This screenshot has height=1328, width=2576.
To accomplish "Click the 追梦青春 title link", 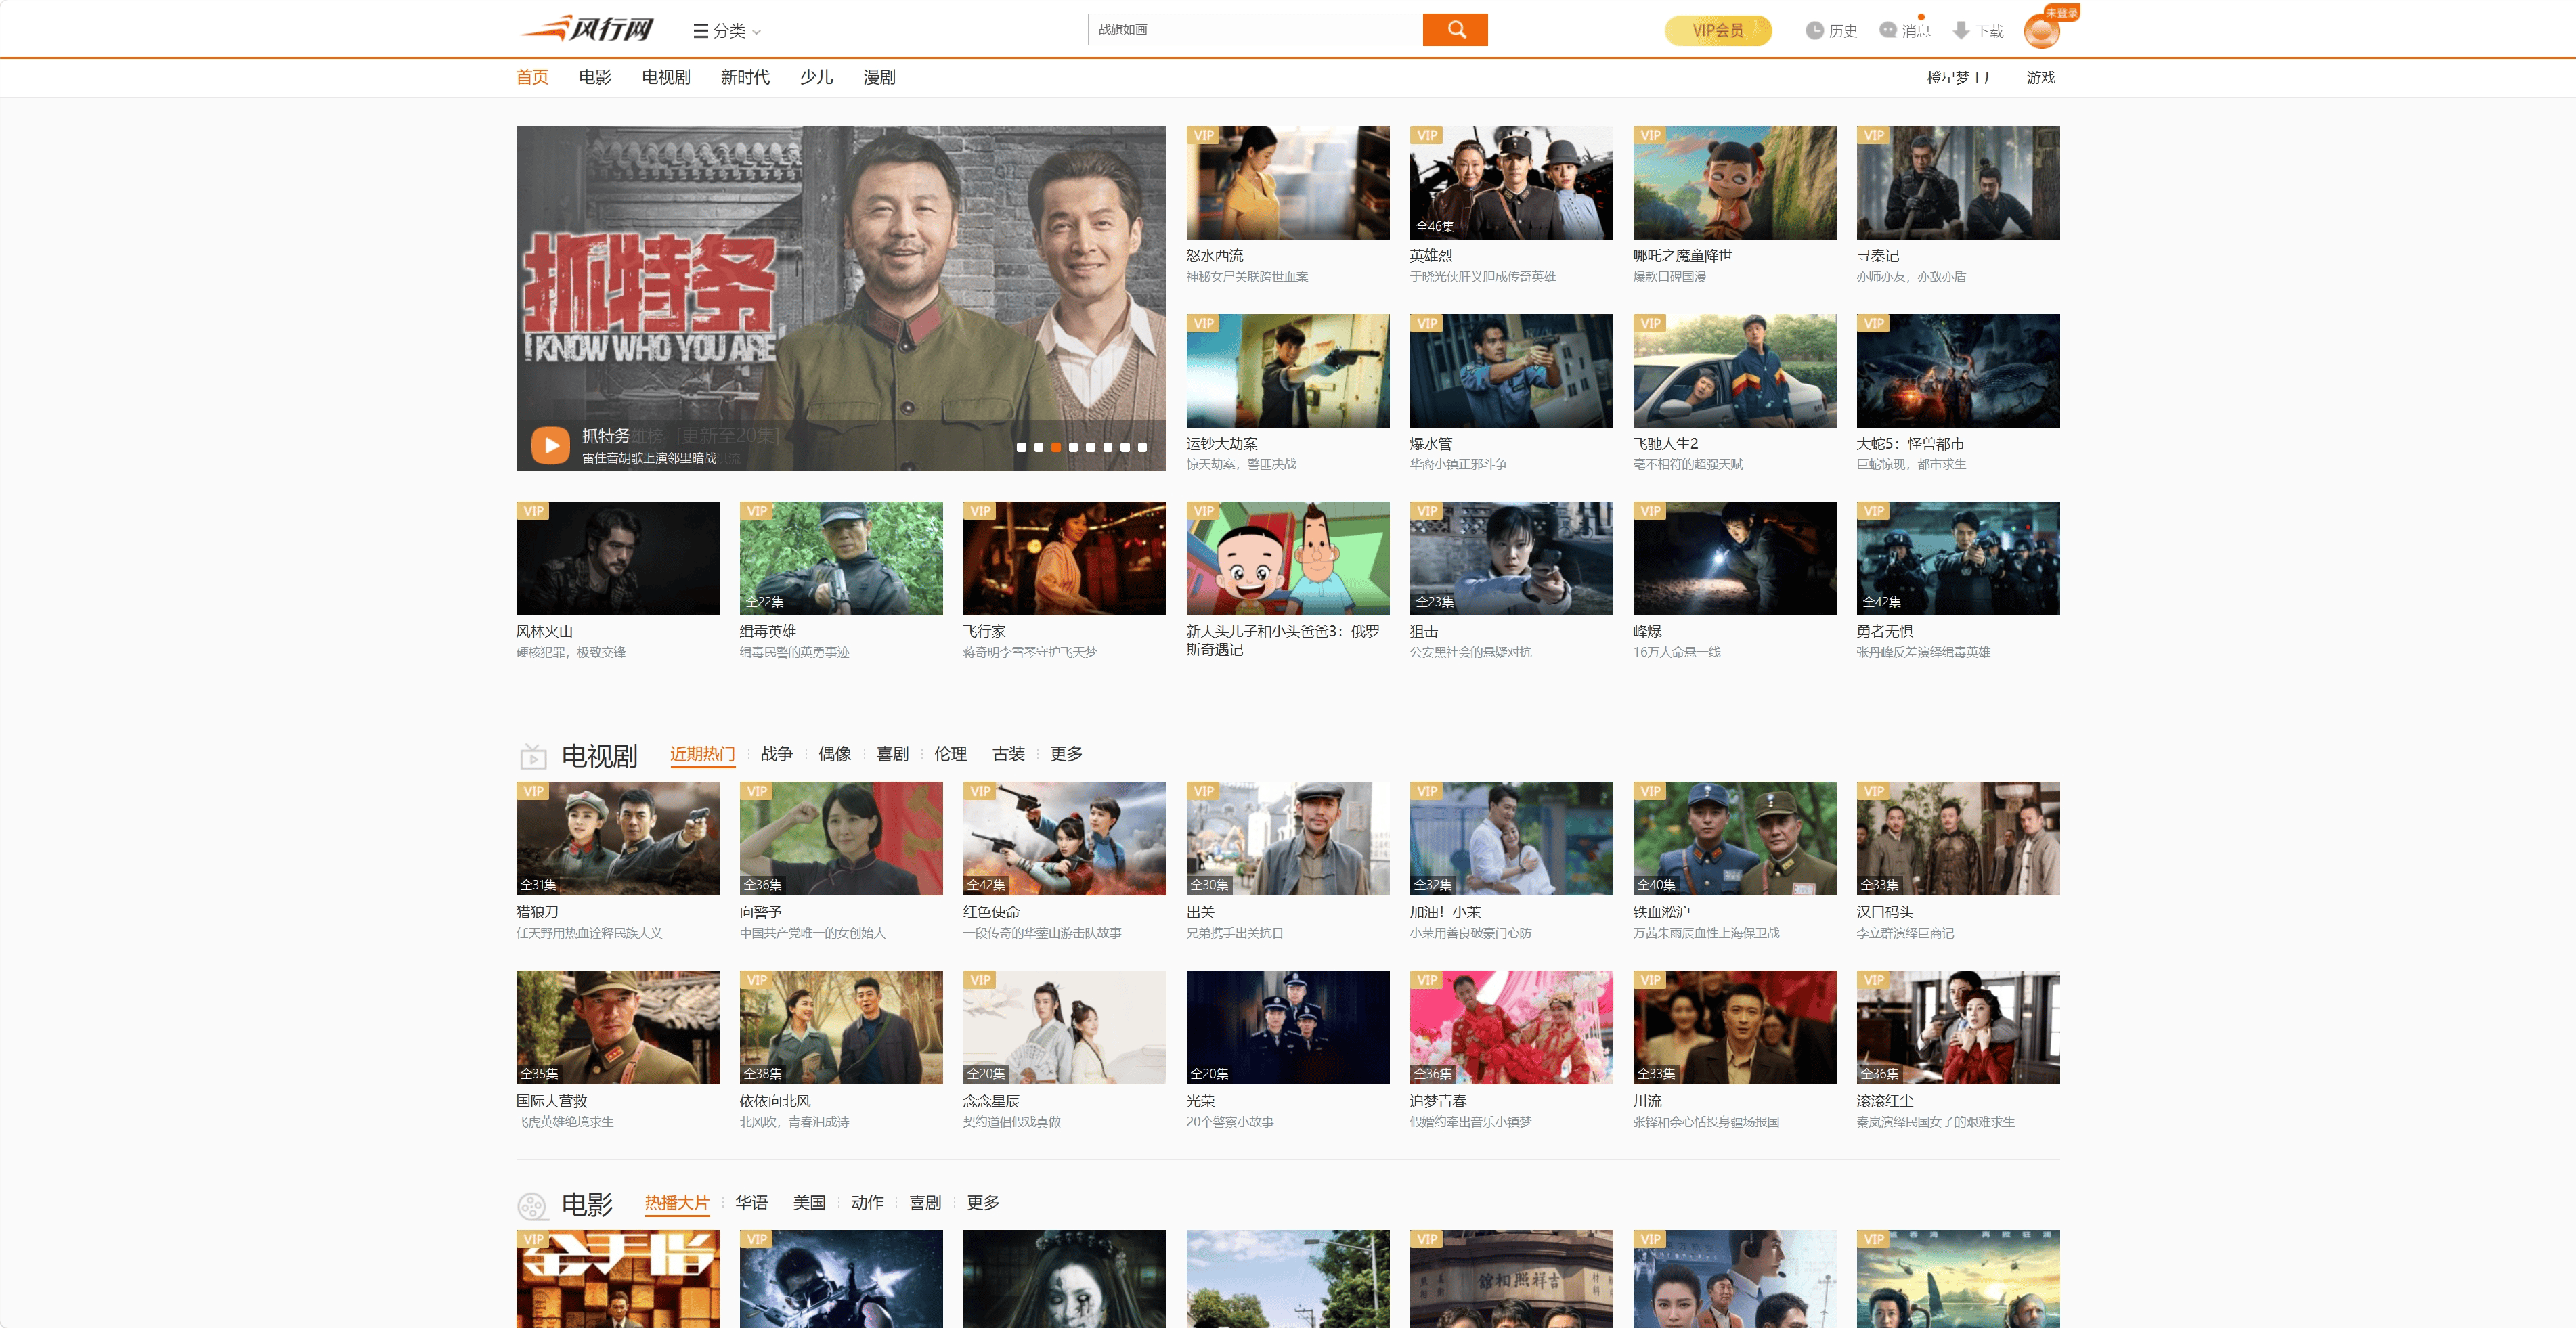I will (x=1438, y=1101).
